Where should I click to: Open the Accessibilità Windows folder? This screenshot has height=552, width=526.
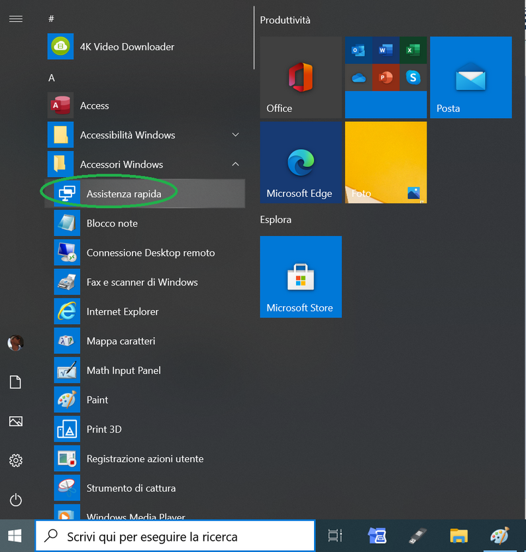pos(146,135)
